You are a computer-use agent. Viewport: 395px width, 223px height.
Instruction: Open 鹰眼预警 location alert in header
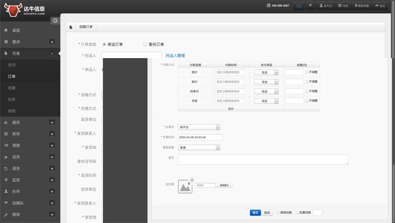pyautogui.click(x=362, y=6)
